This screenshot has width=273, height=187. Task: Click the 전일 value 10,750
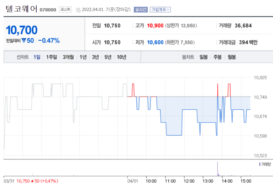(112, 26)
